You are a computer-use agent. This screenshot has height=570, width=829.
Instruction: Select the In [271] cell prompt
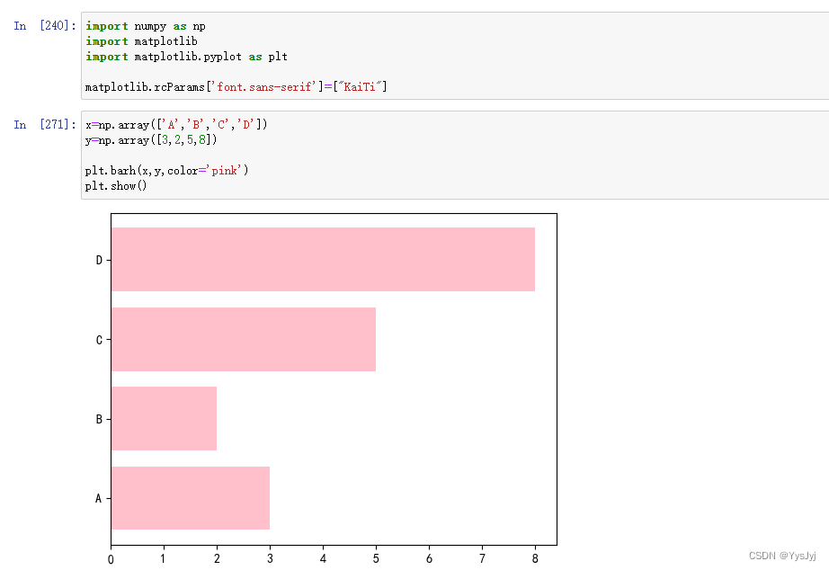click(45, 124)
